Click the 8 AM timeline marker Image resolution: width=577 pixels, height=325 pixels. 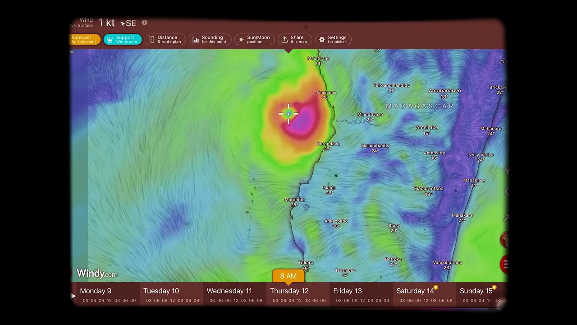288,276
